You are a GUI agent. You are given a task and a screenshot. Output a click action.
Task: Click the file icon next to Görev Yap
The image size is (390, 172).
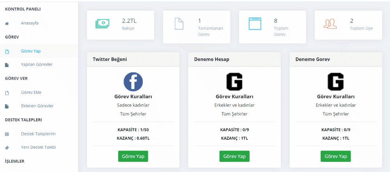pos(7,52)
